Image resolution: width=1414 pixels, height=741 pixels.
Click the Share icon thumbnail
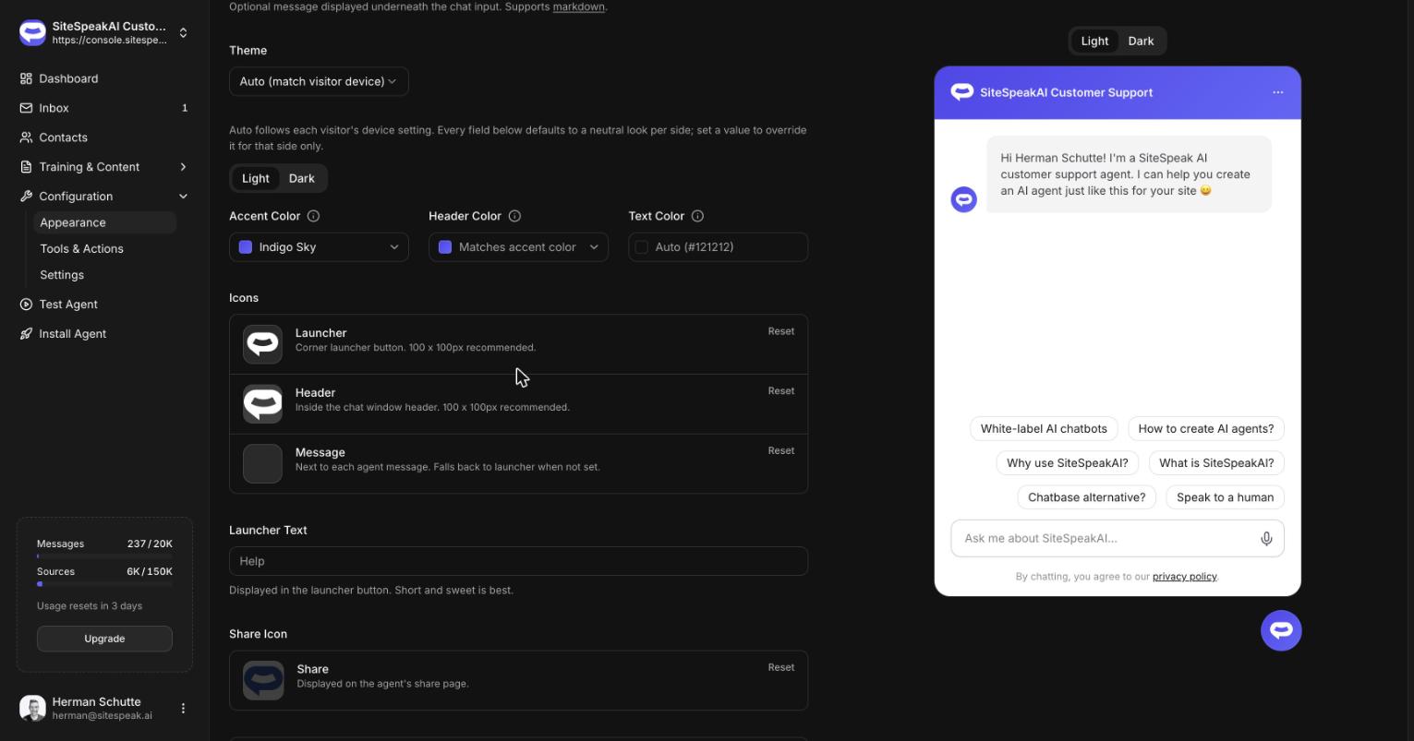click(263, 681)
